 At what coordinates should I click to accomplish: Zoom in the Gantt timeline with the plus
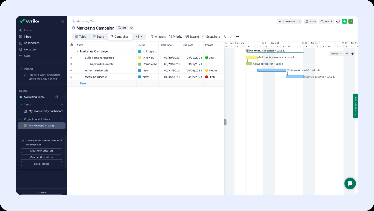tap(352, 54)
